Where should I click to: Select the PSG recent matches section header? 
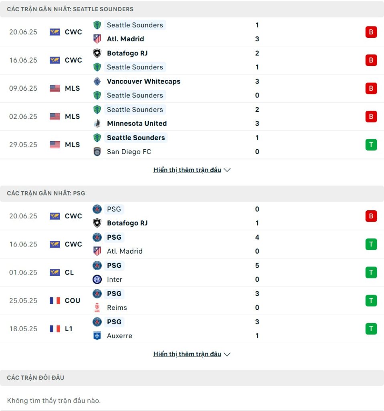(x=192, y=193)
